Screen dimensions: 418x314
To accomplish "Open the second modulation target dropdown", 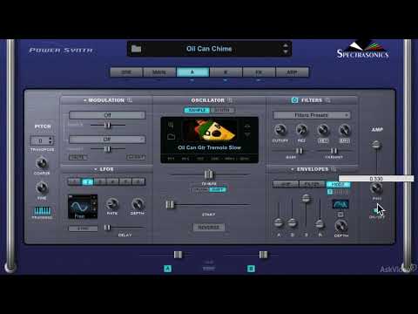I will [107, 140].
